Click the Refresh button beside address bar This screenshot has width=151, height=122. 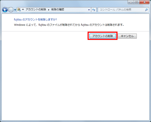click(94, 10)
